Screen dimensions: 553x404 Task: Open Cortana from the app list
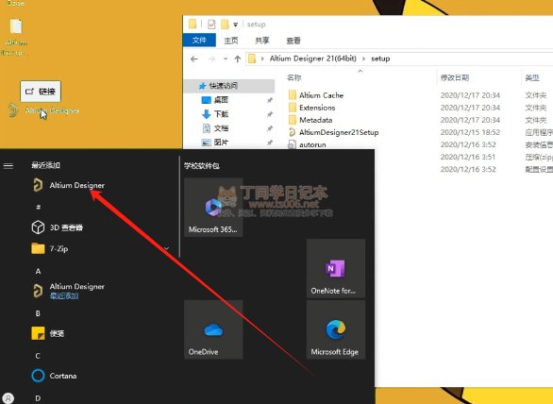55,376
